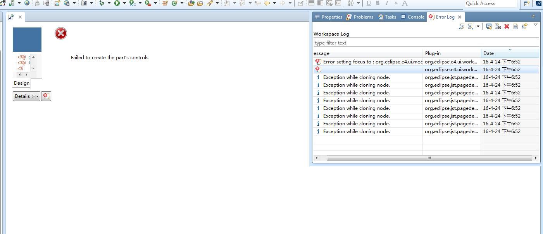Open log file document icon

tap(515, 26)
